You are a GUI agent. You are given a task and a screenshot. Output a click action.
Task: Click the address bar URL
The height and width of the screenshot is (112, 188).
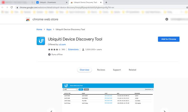(x=67, y=7)
